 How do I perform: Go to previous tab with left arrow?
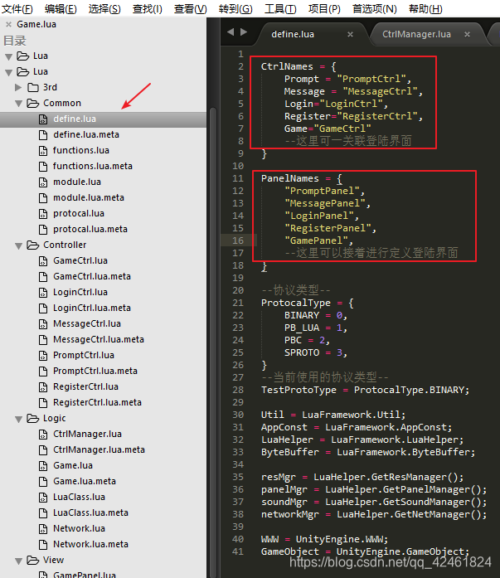coord(231,32)
